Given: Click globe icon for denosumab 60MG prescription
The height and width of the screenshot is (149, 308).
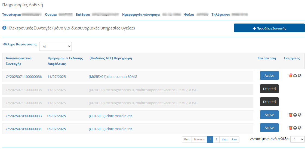Looking at the screenshot, I should (x=300, y=76).
